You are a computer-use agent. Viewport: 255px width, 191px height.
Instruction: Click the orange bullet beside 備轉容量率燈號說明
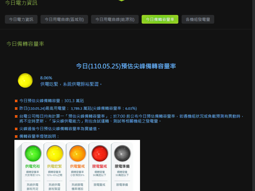click(16, 136)
